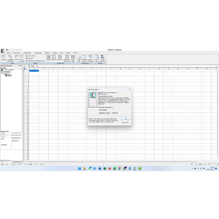The image size is (219, 219).
Task: Pin the Notebook Manager panel
Action: pyautogui.click(x=20, y=66)
